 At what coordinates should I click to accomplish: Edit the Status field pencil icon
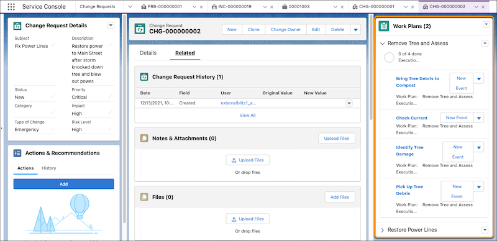pyautogui.click(x=53, y=97)
